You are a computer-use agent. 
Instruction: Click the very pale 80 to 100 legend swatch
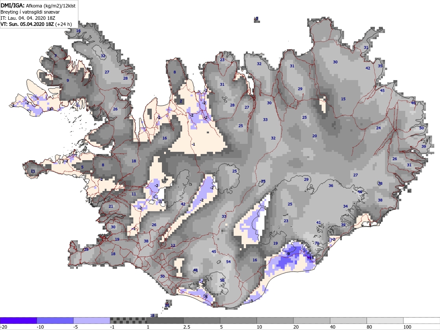tap(385, 320)
